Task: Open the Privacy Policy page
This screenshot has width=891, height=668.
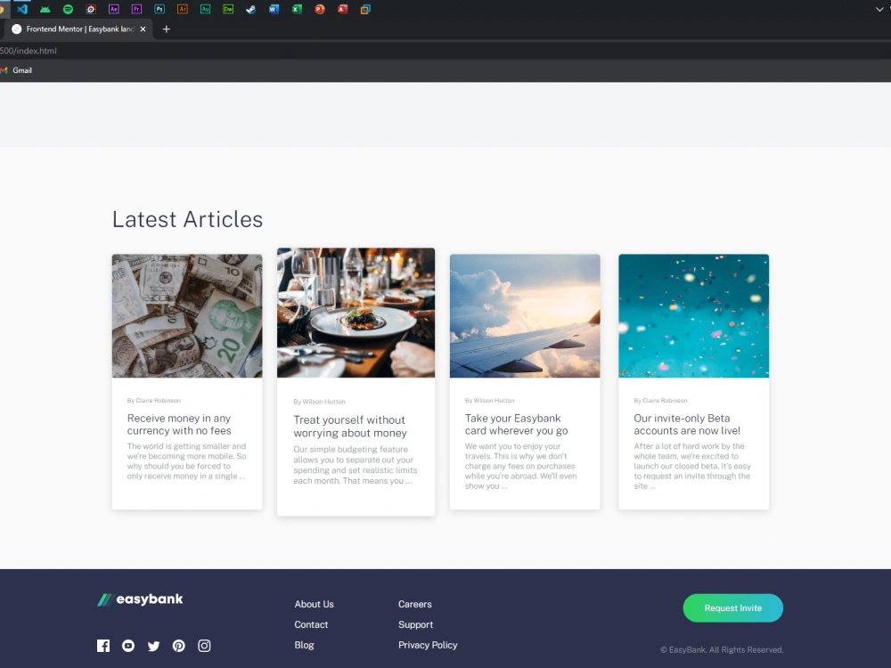Action: click(428, 645)
